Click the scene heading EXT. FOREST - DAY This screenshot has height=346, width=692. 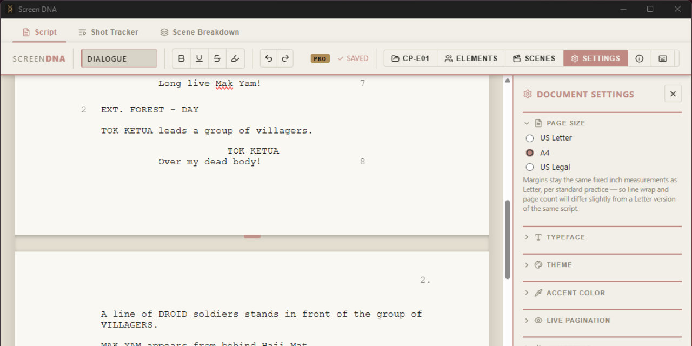point(150,110)
